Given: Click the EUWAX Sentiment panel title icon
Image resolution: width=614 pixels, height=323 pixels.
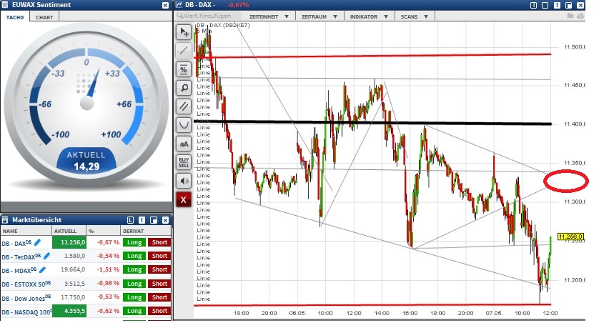Looking at the screenshot, I should pos(5,5).
